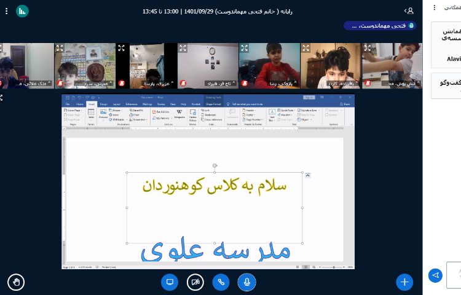461x295 pixels.
Task: Open the File tab in shared Word window
Action: click(68, 104)
